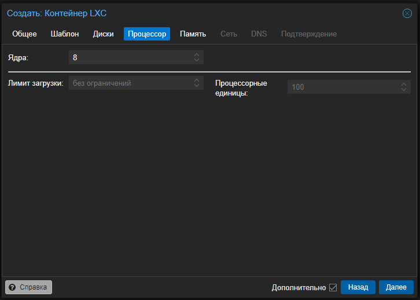Click the Процессорные единицы label
The image size is (420, 300).
click(x=241, y=88)
